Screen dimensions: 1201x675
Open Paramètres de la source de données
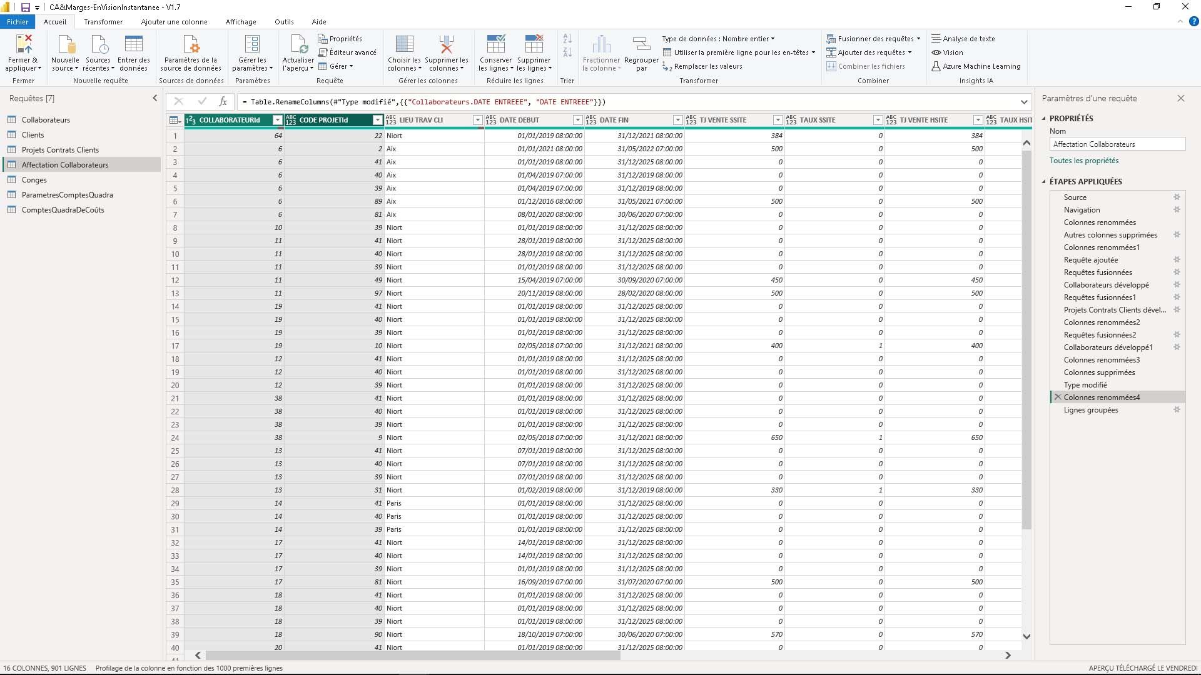191,53
